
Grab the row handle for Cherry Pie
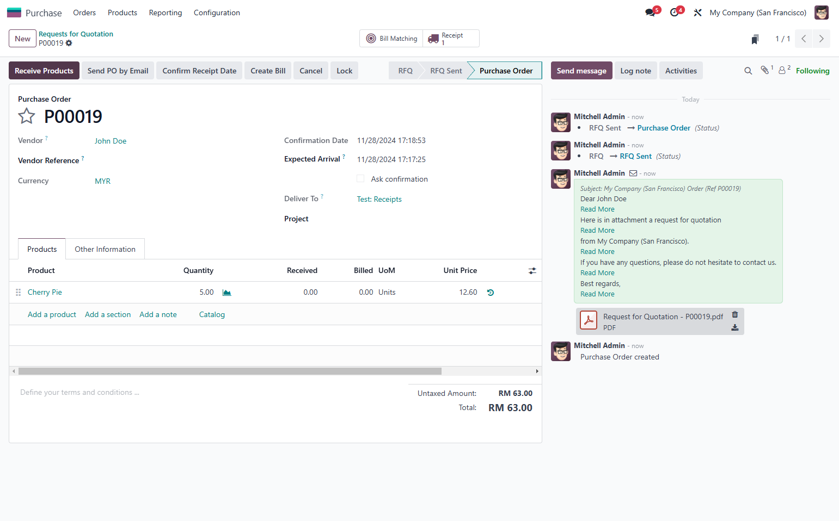pyautogui.click(x=18, y=293)
